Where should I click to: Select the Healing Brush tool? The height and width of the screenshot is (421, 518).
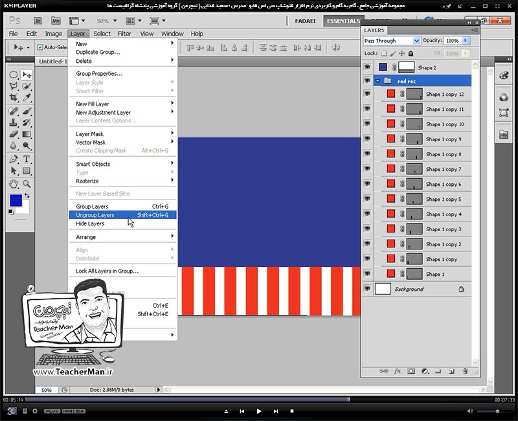(x=13, y=111)
